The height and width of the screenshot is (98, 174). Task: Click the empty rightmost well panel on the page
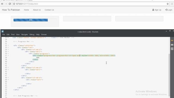[139, 19]
